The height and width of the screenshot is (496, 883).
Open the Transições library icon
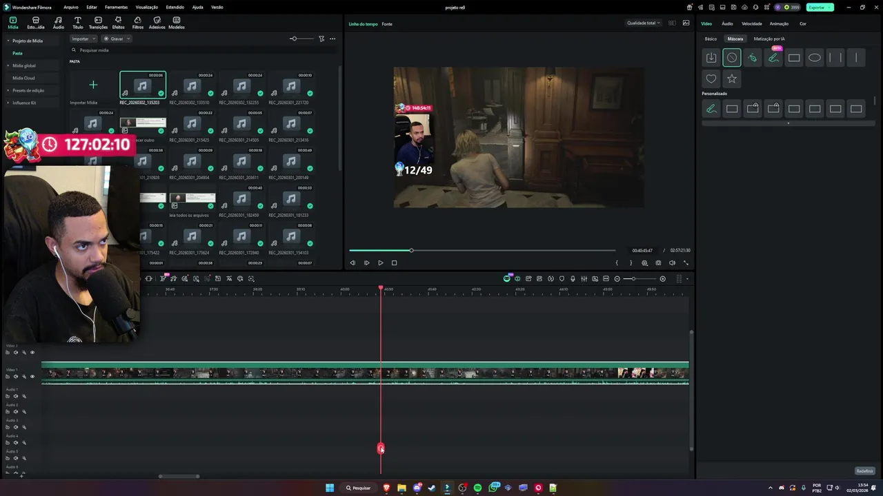98,23
